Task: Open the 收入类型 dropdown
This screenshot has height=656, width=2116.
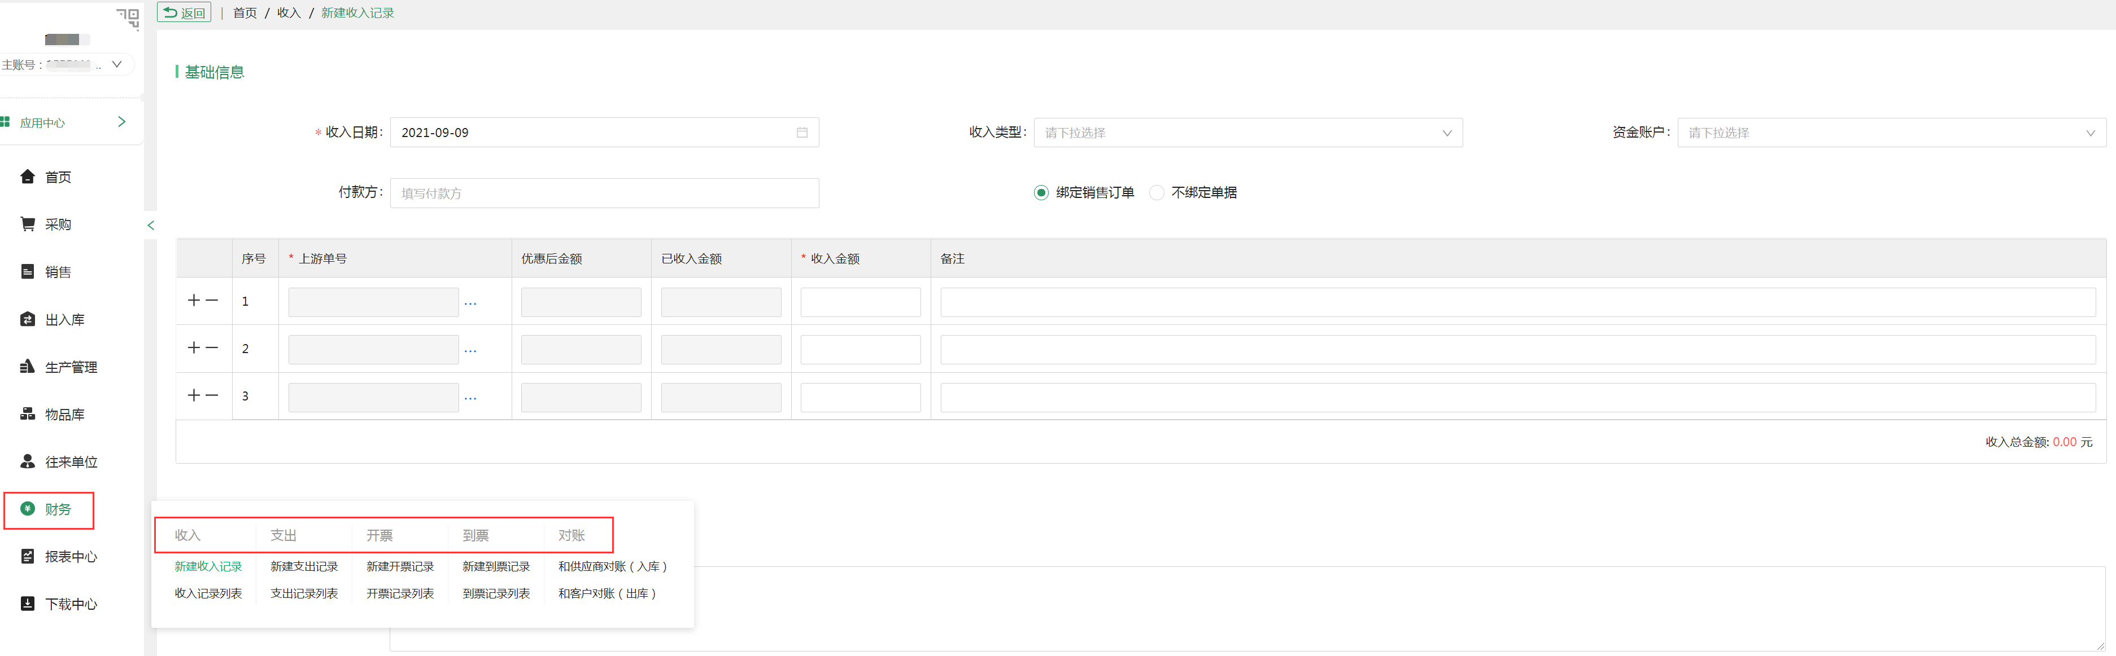Action: click(1248, 133)
